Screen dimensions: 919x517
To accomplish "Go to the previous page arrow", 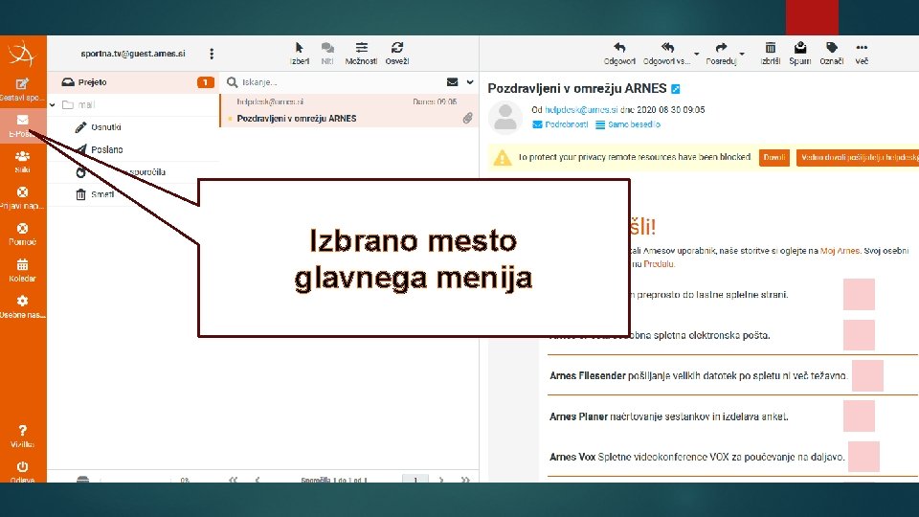I will pyautogui.click(x=258, y=480).
